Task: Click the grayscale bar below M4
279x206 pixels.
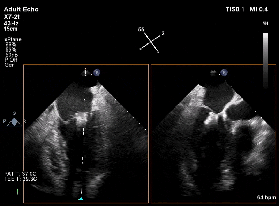Action: point(265,61)
